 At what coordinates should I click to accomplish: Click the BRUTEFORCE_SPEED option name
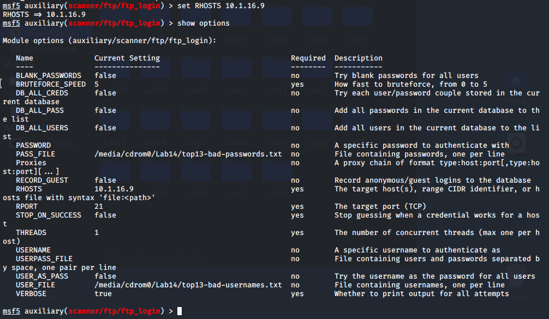point(51,85)
